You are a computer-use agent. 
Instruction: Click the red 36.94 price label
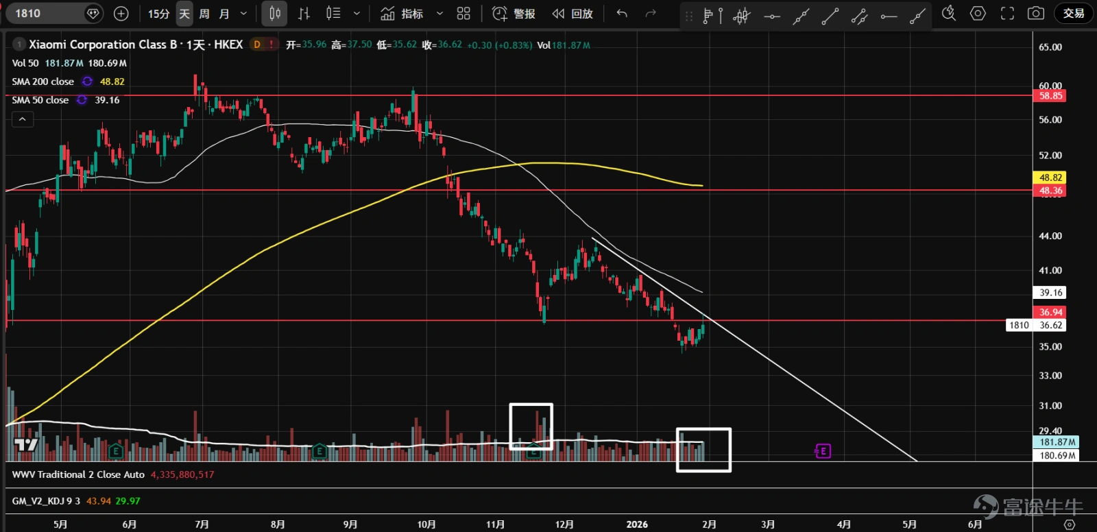(x=1050, y=313)
